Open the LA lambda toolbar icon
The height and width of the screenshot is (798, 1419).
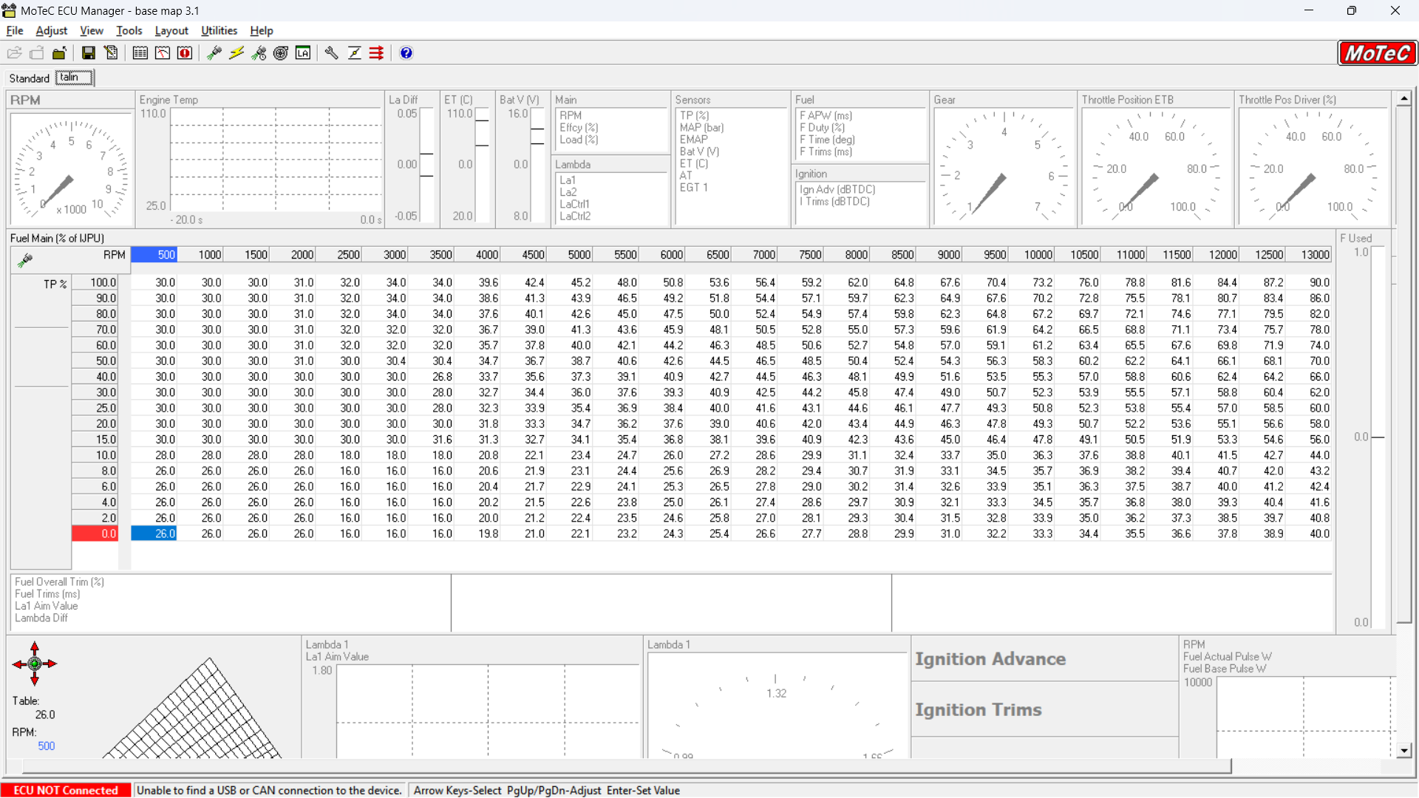point(303,53)
